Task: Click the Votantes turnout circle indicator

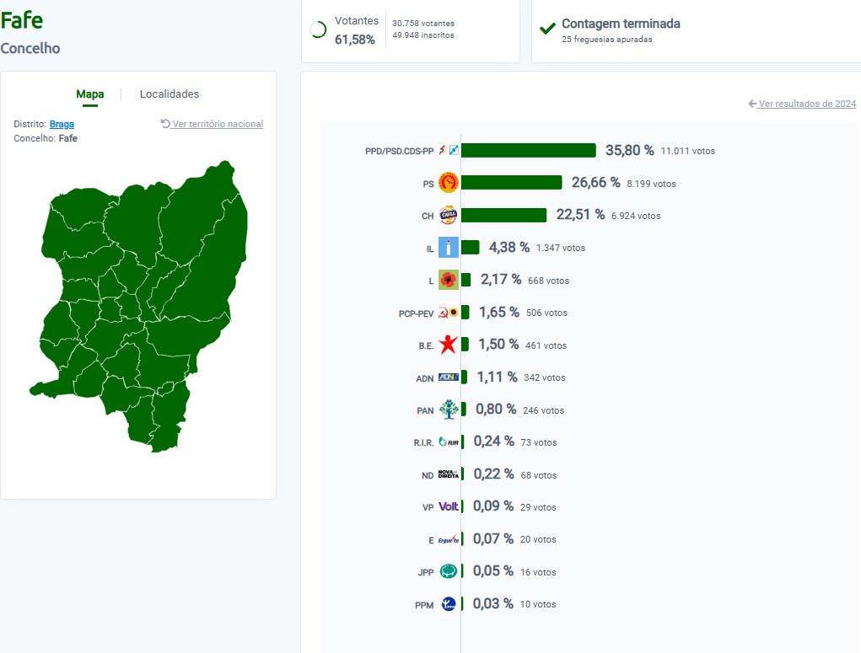Action: pos(318,30)
